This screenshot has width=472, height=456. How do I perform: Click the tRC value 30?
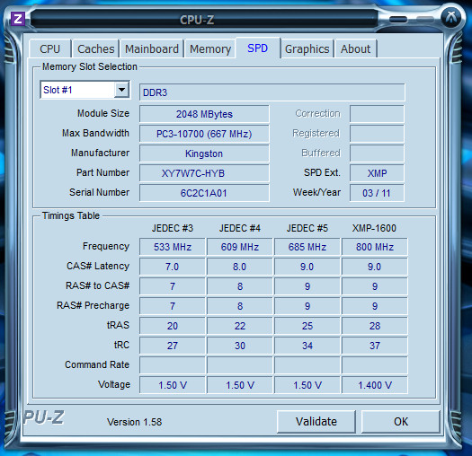pos(240,346)
